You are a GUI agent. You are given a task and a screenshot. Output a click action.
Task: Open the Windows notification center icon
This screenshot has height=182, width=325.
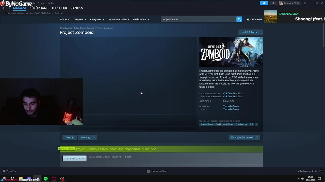tap(319, 179)
